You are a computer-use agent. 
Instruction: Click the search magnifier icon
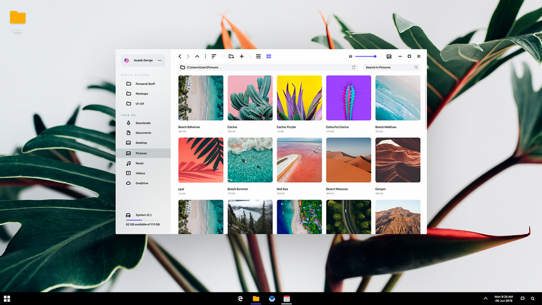tap(416, 67)
